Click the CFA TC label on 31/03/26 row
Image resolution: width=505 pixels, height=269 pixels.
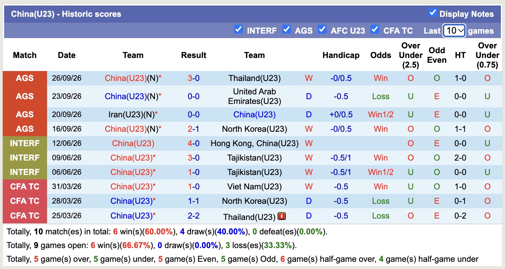[x=25, y=187]
